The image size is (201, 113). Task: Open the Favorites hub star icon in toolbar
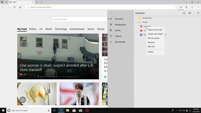(x=181, y=7)
